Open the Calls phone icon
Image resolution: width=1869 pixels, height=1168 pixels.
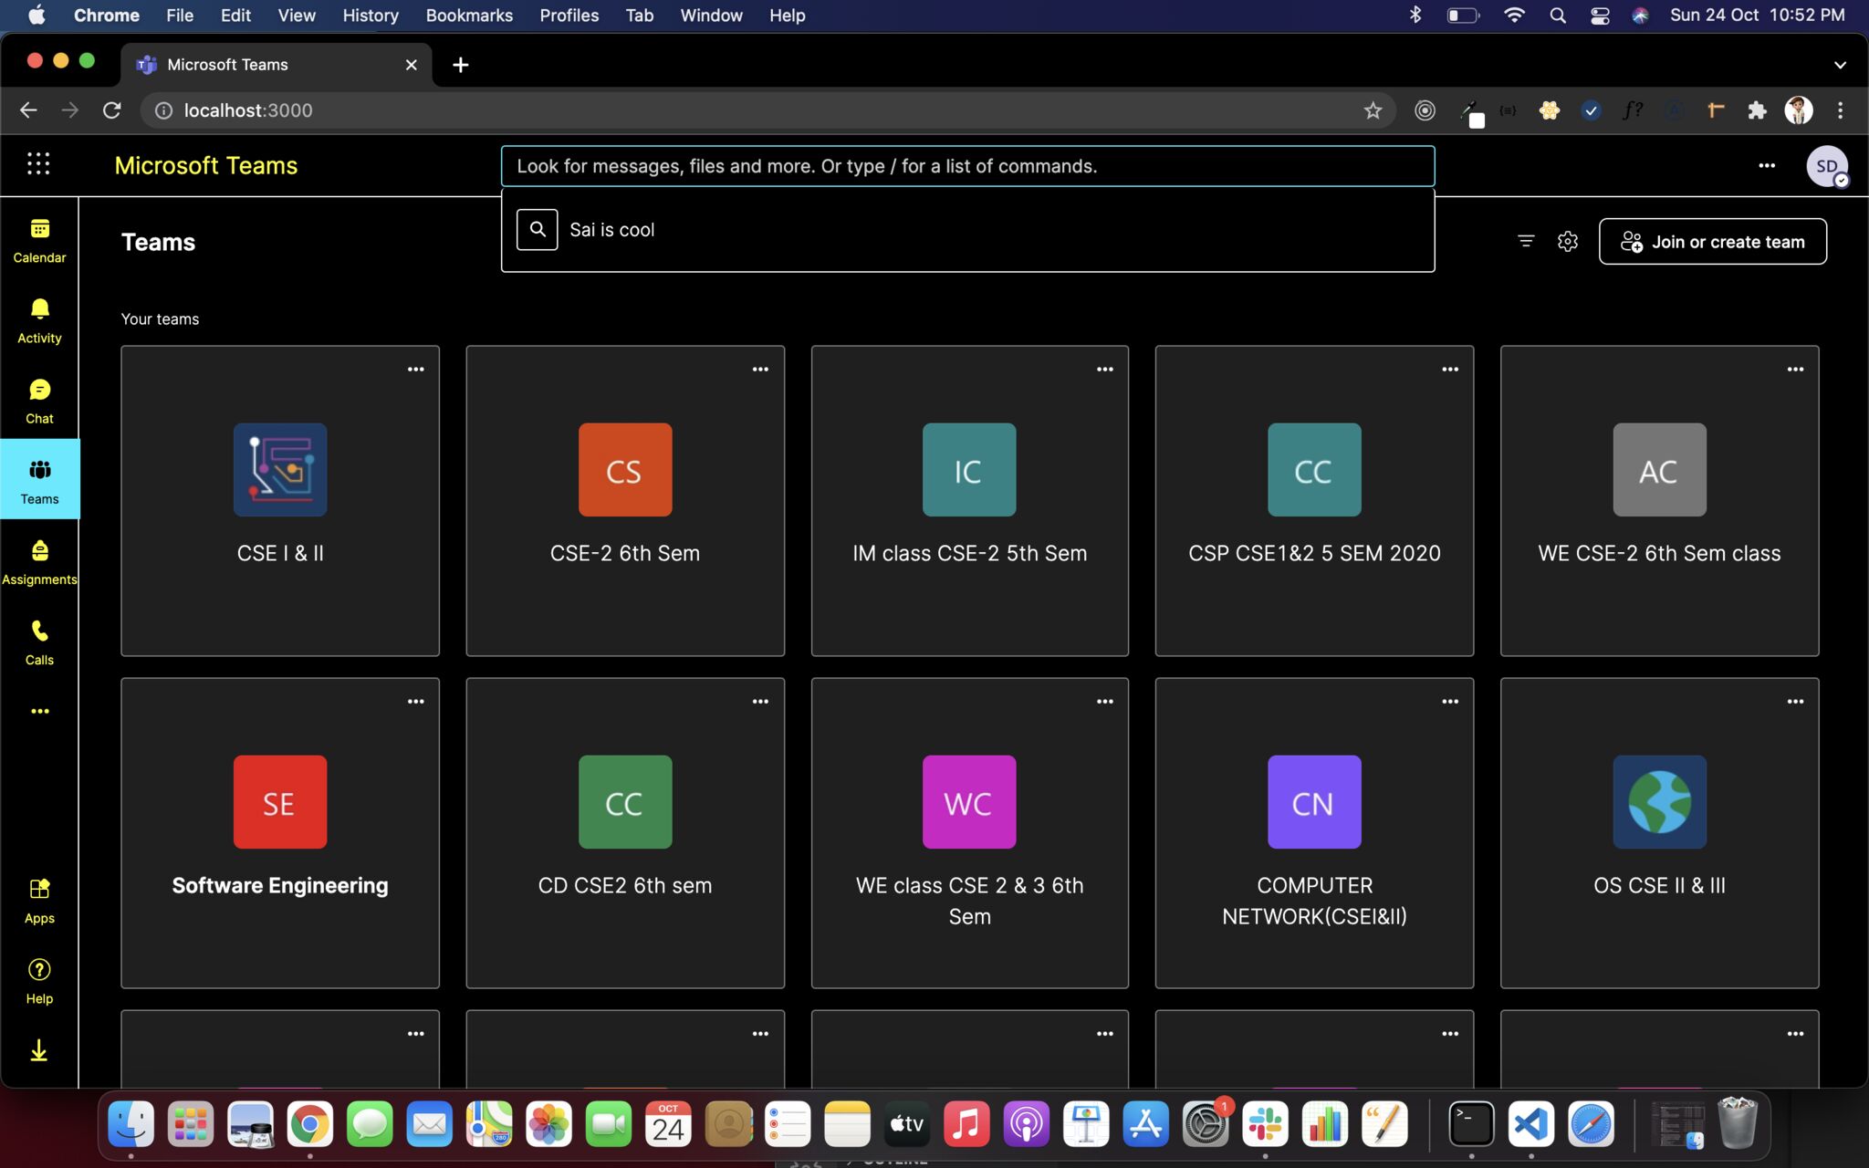point(39,642)
